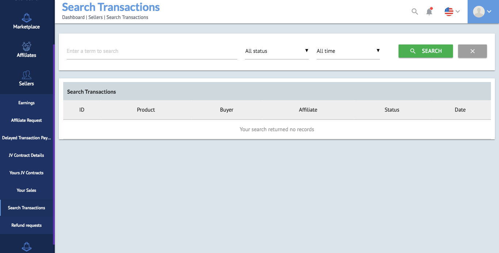Expand the language chevron beside the flag
The height and width of the screenshot is (253, 499).
[457, 12]
